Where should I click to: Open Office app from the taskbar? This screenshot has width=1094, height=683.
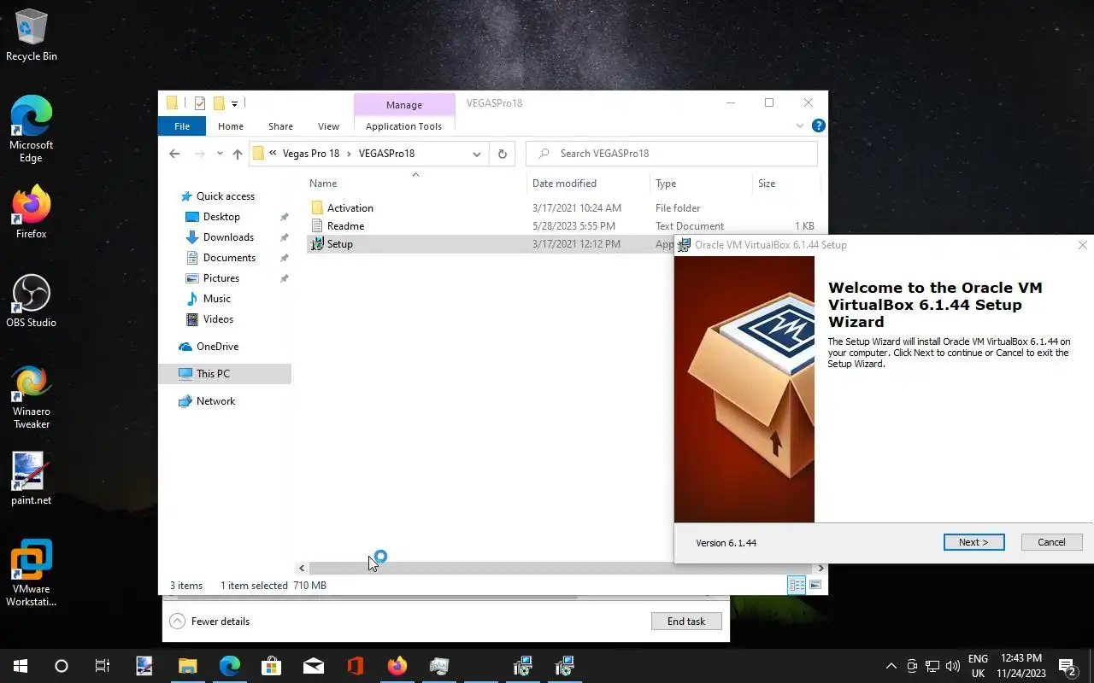coord(356,666)
